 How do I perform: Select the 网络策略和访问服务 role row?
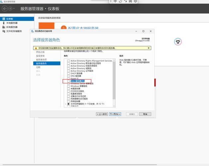(79, 99)
